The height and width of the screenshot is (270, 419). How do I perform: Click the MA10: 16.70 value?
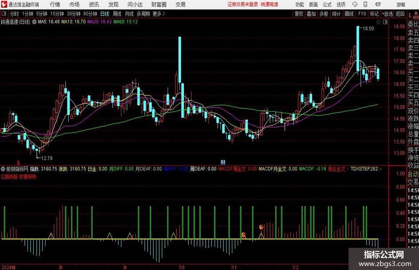point(74,22)
